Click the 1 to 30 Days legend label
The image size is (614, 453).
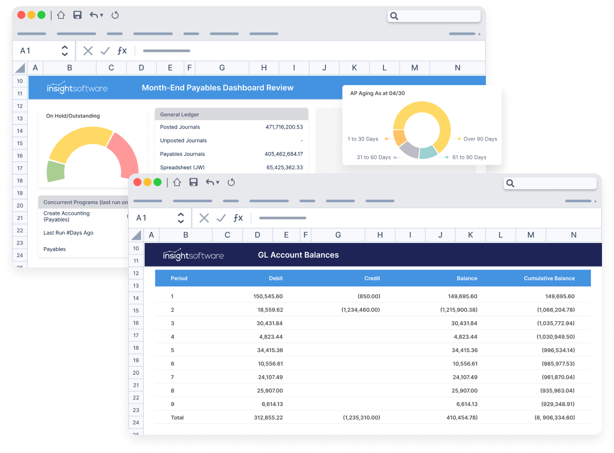click(363, 139)
